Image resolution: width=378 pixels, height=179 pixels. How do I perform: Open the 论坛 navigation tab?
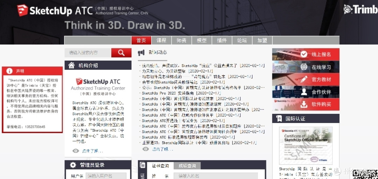click(242, 40)
